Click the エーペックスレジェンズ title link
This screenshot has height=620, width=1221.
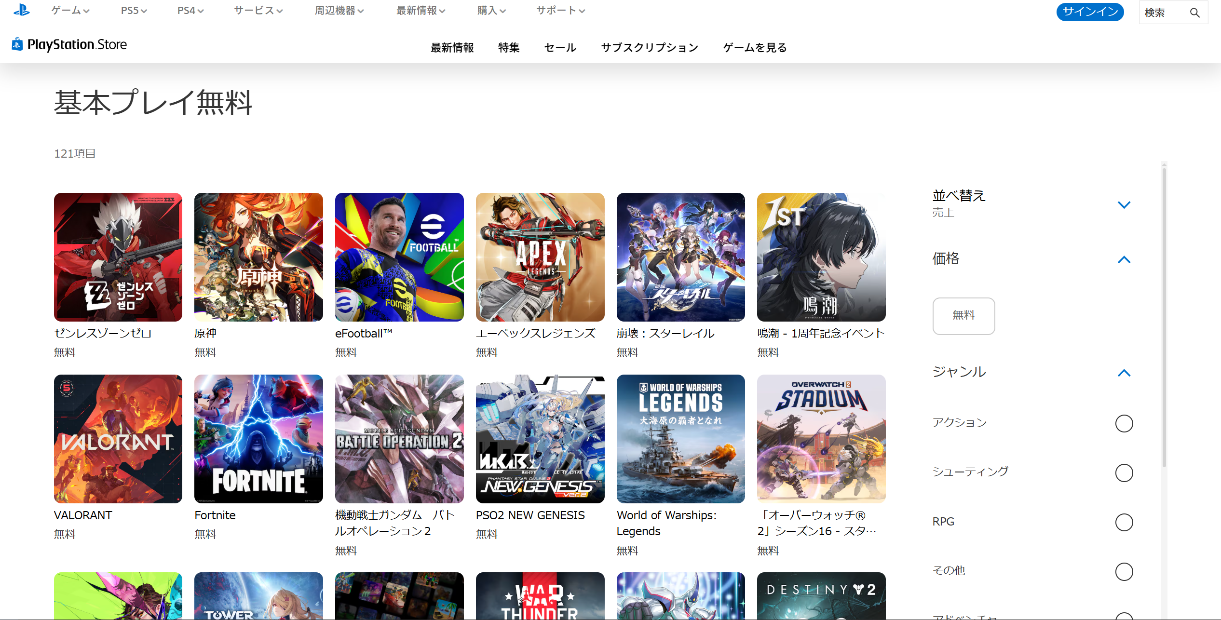click(536, 333)
